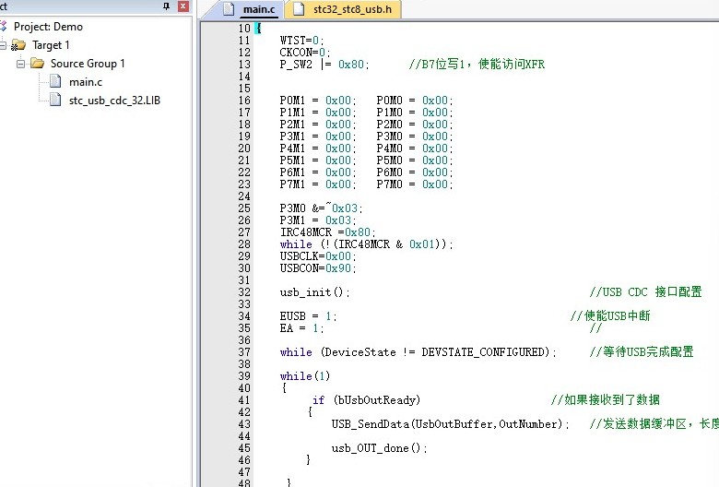The image size is (719, 487).
Task: Click P3M1 = 0x00 on line 19
Action: coord(318,137)
